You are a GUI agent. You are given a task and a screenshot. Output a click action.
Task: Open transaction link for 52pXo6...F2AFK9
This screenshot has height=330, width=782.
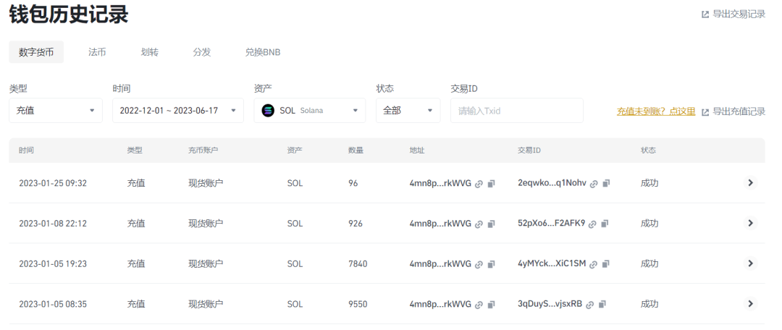coord(592,224)
